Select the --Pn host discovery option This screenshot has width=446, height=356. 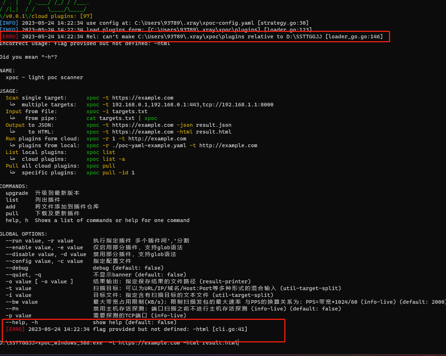[x=11, y=308]
